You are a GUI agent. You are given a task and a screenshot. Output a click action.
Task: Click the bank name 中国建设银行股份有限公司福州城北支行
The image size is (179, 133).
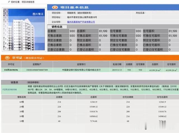coord(81,70)
